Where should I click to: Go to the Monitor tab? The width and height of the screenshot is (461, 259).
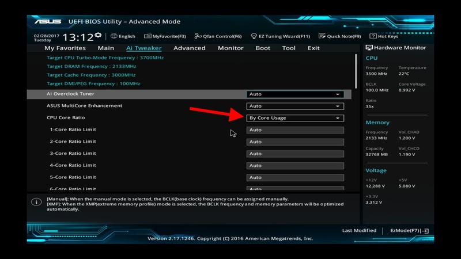point(231,48)
